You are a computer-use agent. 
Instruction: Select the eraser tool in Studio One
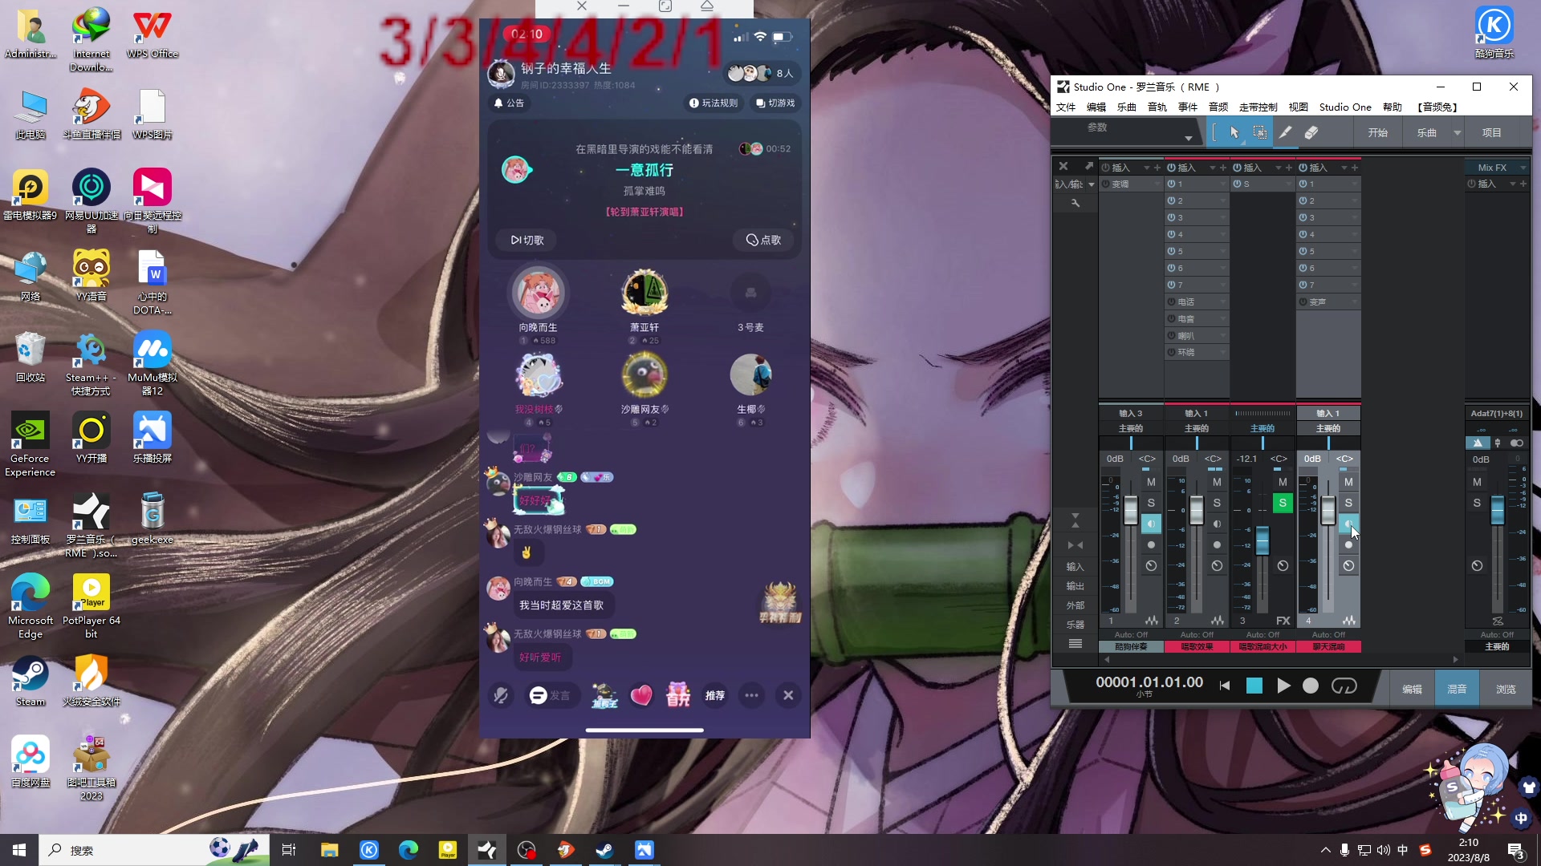pyautogui.click(x=1311, y=132)
